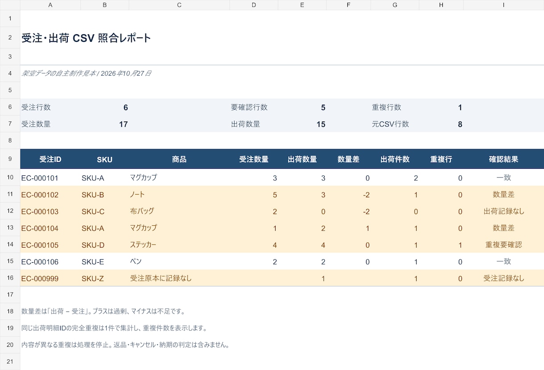544x370 pixels.
Task: Click the 出荷数量 summary value 15
Action: tap(321, 124)
